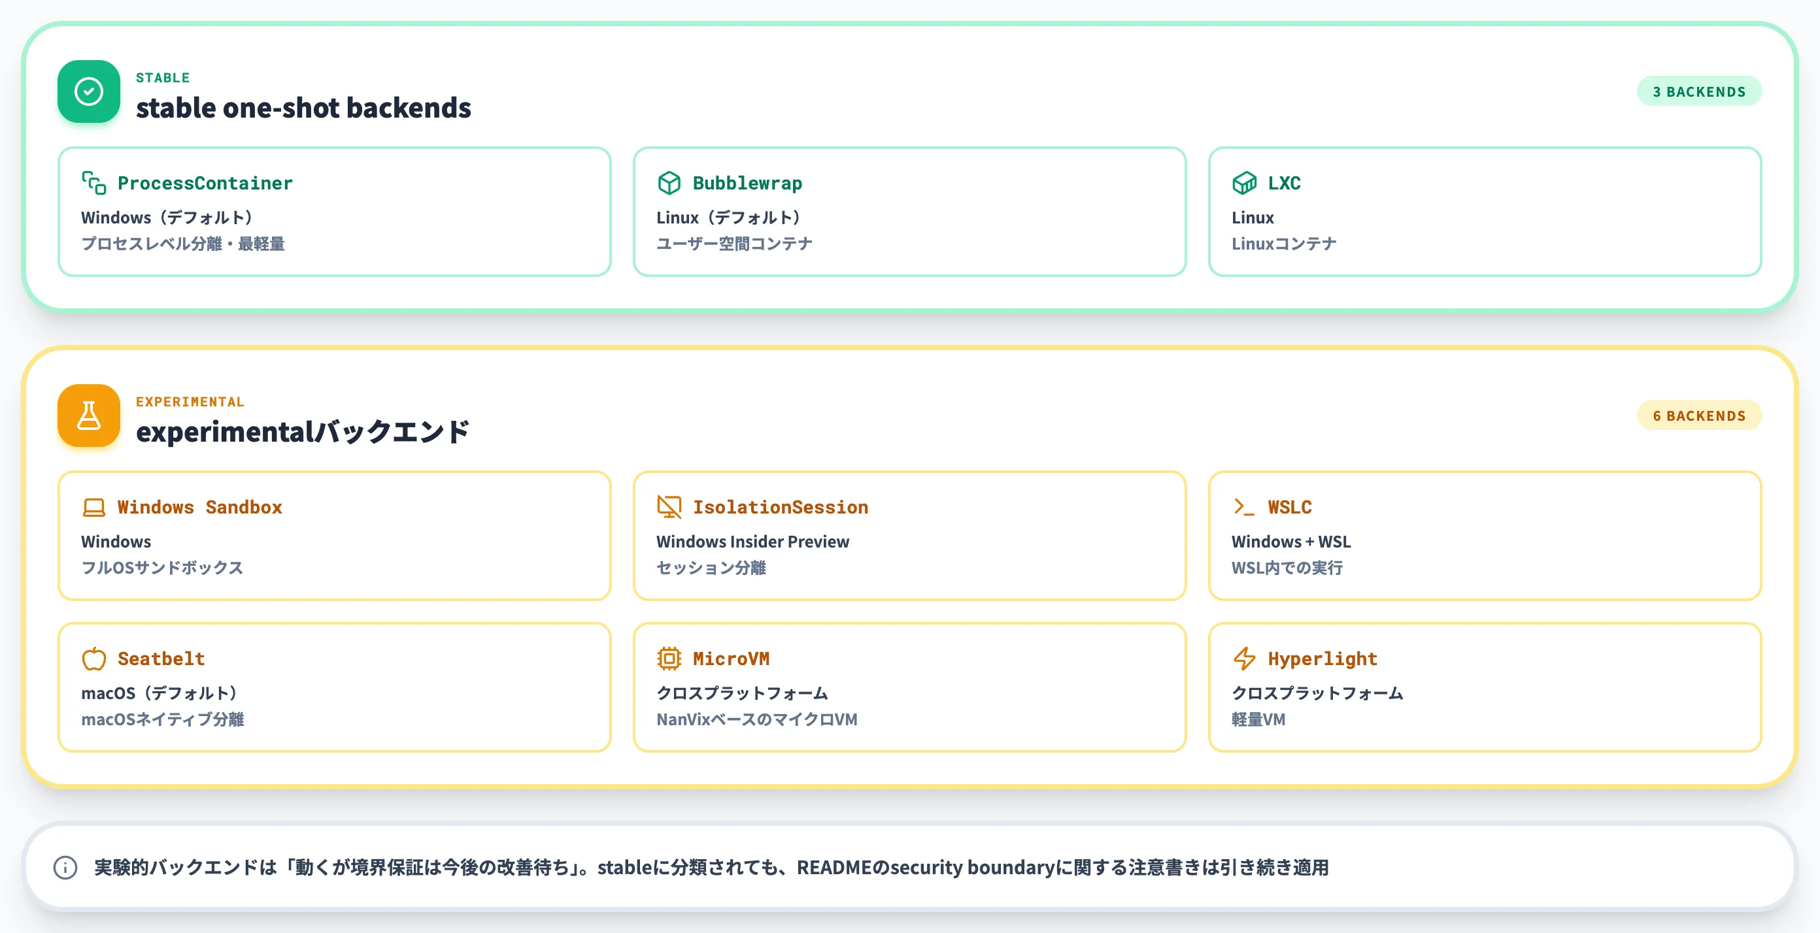Click the ProcessContainer card icon
The width and height of the screenshot is (1820, 933).
click(94, 183)
